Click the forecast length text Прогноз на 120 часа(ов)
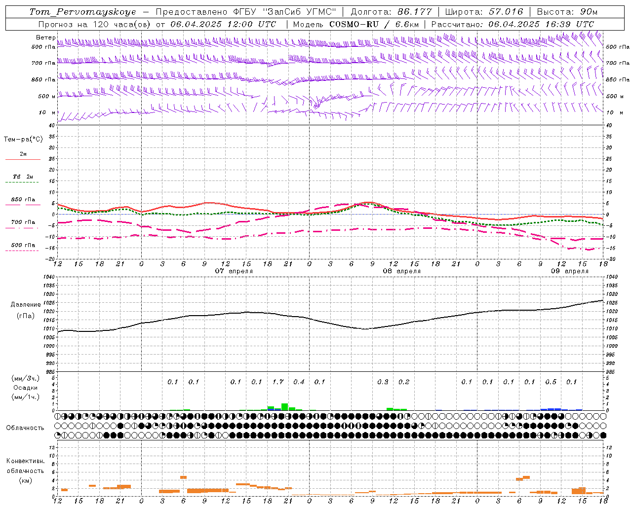The width and height of the screenshot is (632, 505). 95,24
